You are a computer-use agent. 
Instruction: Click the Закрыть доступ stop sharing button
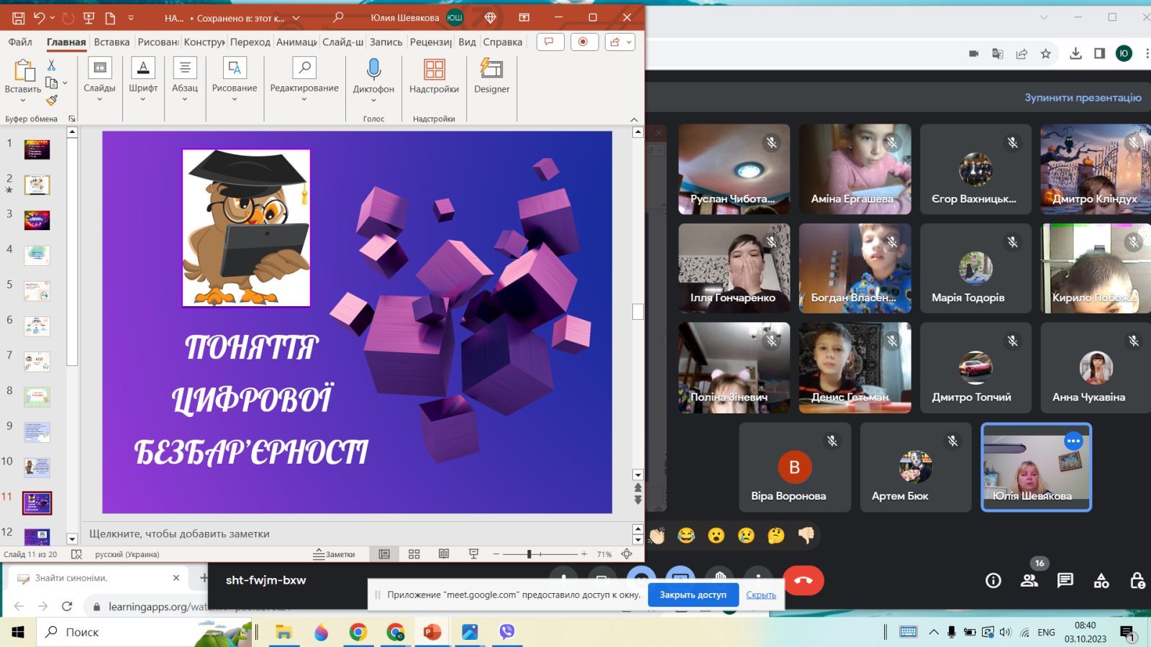[x=693, y=595]
